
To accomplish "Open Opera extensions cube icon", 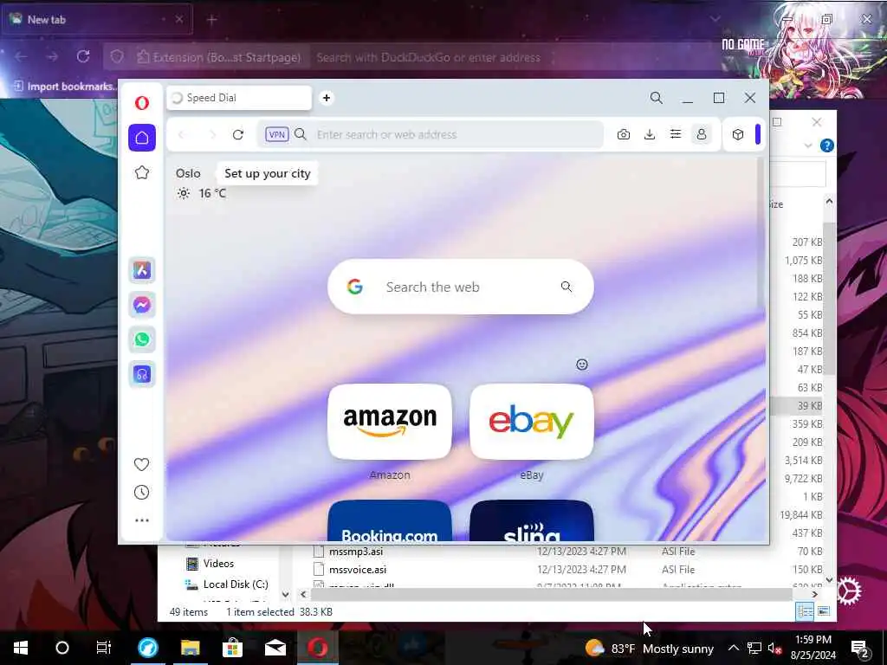I will pos(738,134).
